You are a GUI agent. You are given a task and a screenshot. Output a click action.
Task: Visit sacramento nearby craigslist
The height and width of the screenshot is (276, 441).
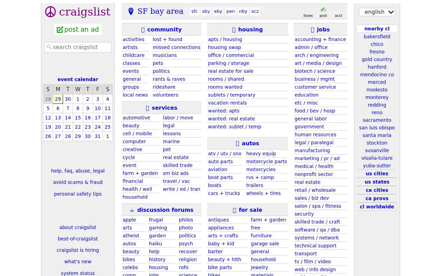(x=377, y=120)
